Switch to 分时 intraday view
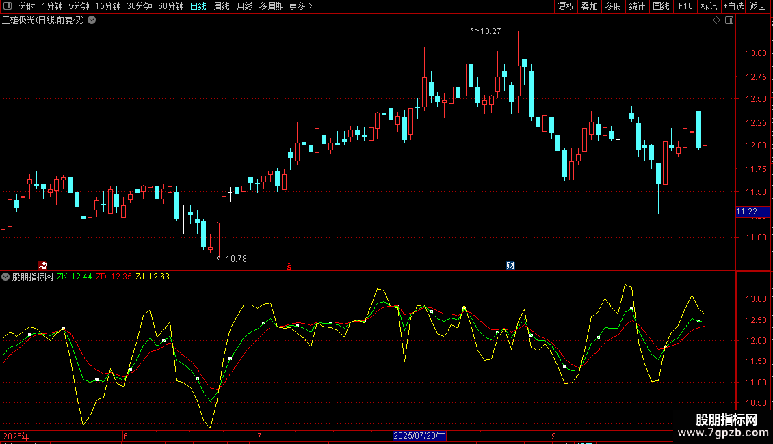The height and width of the screenshot is (444, 773). coord(27,6)
